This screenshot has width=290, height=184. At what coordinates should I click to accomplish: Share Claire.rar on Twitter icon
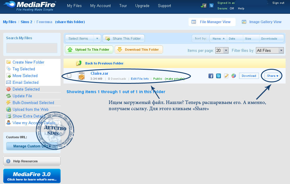point(219,76)
